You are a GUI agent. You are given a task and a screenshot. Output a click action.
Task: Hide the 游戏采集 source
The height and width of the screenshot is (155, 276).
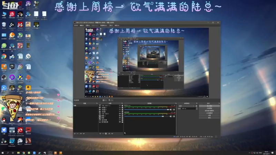[x=120, y=120]
